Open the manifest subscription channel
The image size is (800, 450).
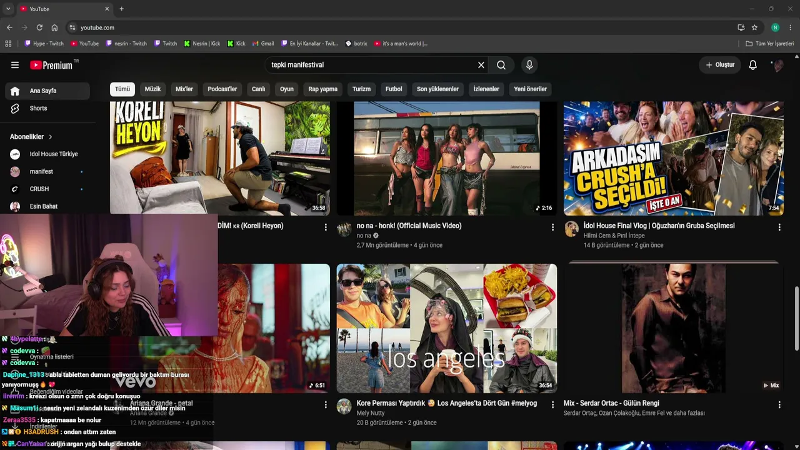[x=47, y=171]
